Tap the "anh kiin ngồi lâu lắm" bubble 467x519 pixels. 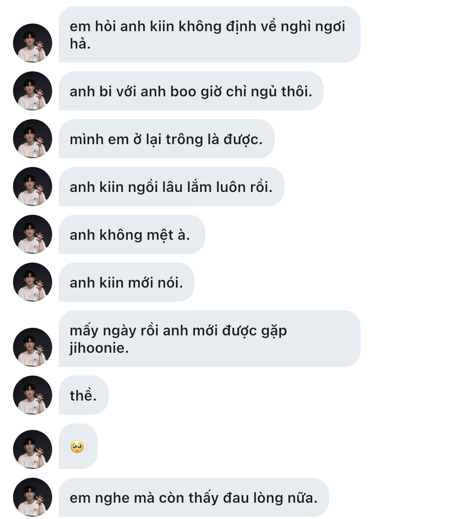tap(171, 187)
